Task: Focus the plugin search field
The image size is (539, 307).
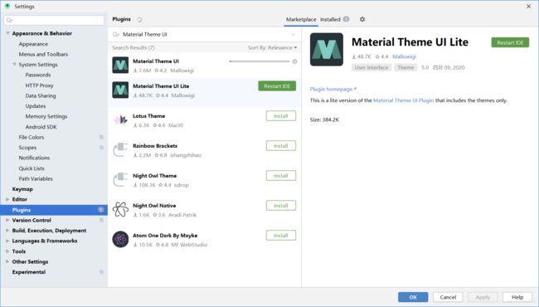Action: click(x=205, y=34)
